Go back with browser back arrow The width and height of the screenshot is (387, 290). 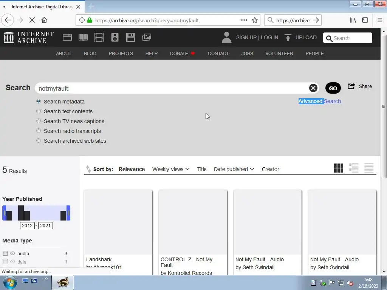(8, 20)
